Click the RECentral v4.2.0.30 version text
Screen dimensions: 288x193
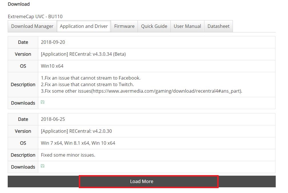[x=76, y=131]
